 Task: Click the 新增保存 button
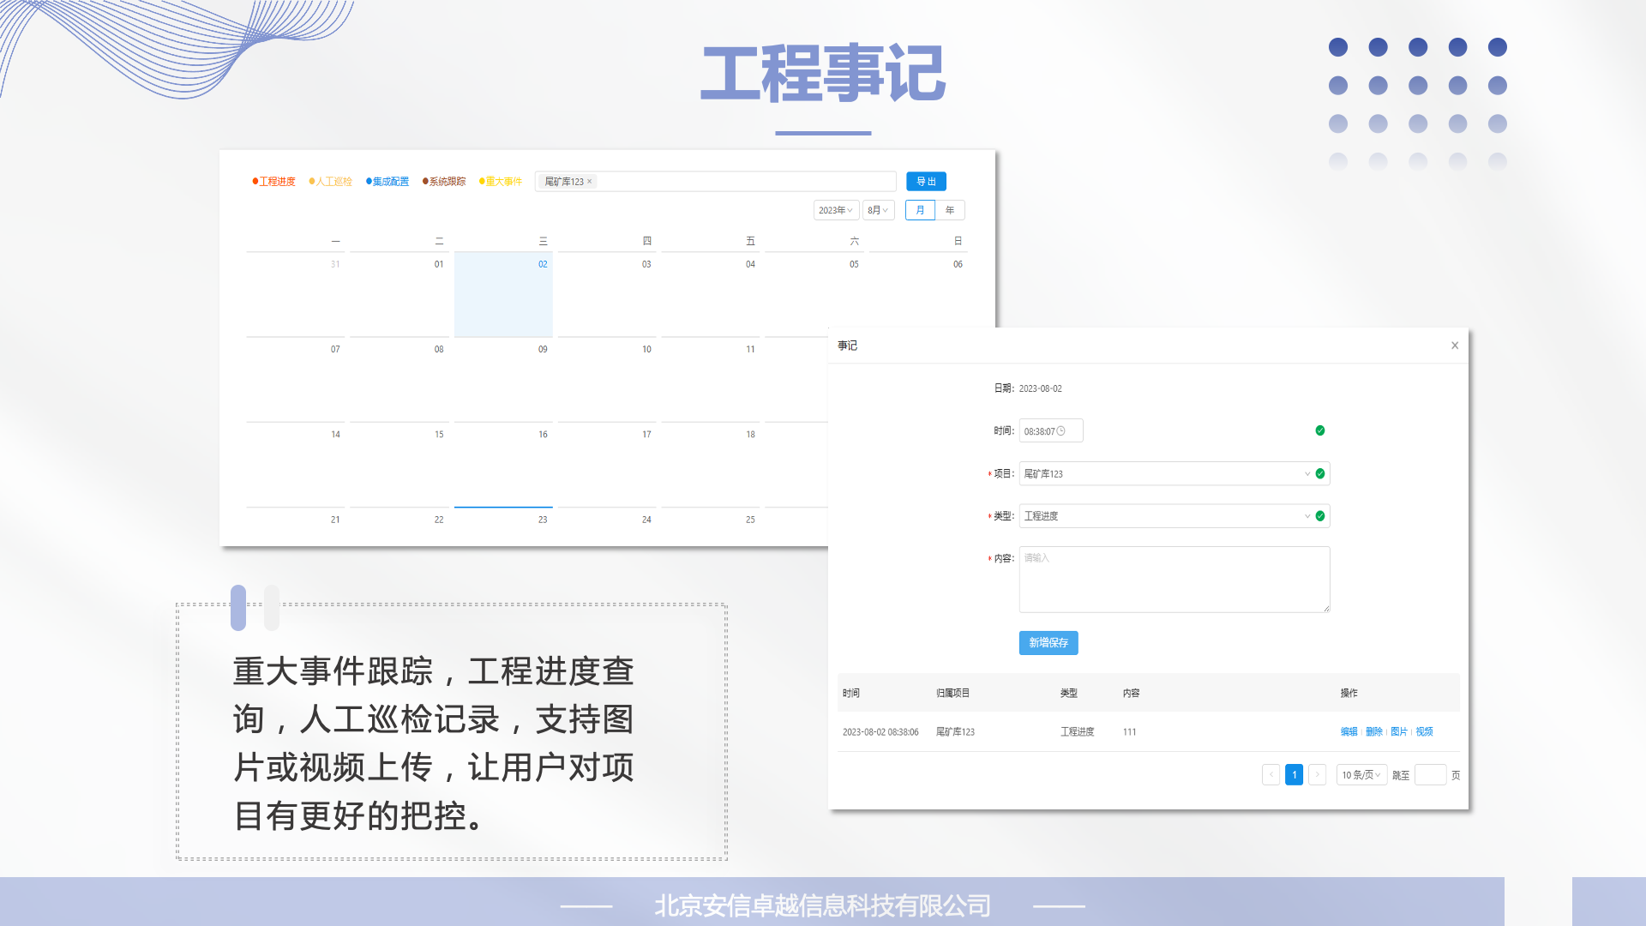pos(1048,643)
